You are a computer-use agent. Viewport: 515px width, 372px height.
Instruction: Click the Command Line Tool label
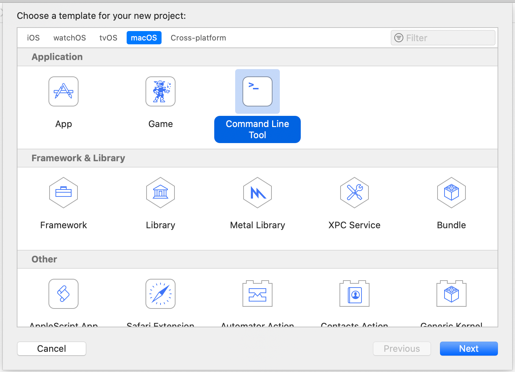point(257,129)
